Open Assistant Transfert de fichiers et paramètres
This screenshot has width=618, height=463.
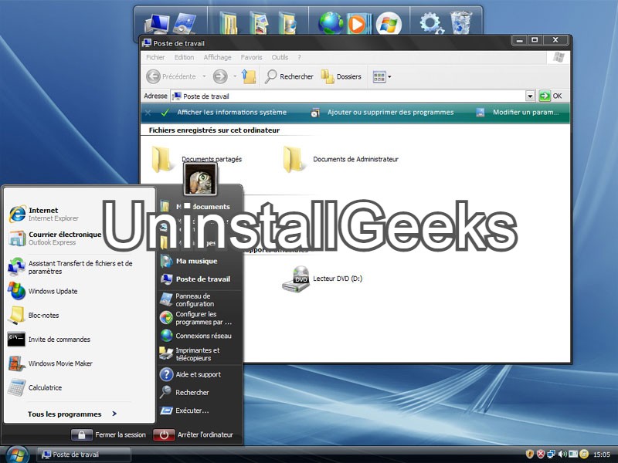pyautogui.click(x=71, y=267)
